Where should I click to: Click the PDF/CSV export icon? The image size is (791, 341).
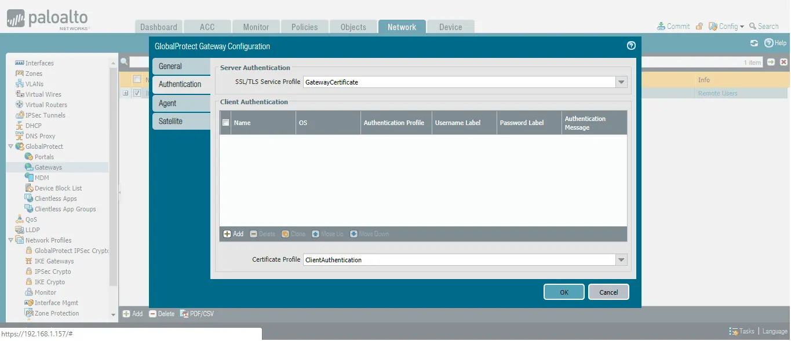(x=184, y=314)
